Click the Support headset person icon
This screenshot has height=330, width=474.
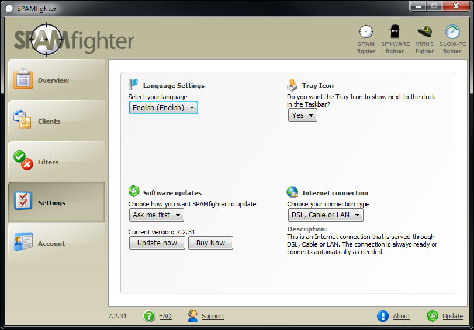192,316
